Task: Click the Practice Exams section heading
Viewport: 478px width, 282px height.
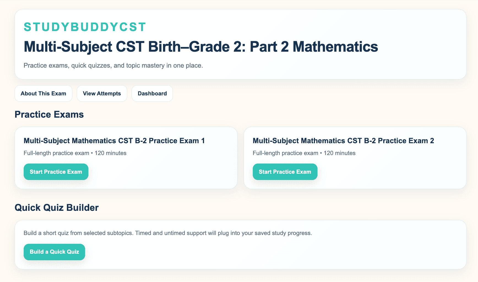Action: click(49, 115)
